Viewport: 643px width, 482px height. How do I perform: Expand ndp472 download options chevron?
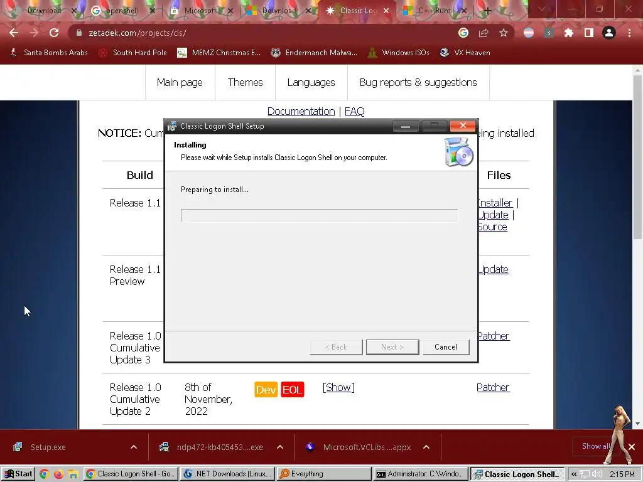coord(280,447)
